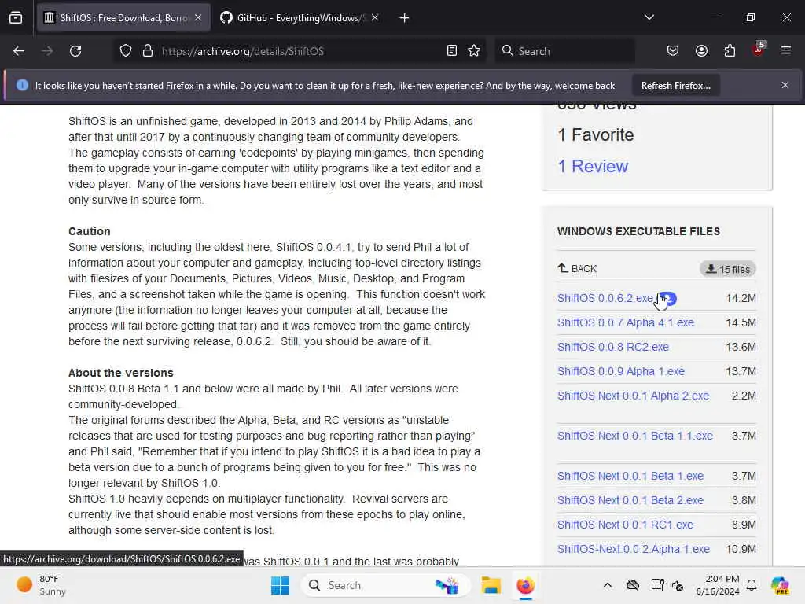This screenshot has width=805, height=604.
Task: Open the extensions puzzle icon
Action: pos(730,51)
